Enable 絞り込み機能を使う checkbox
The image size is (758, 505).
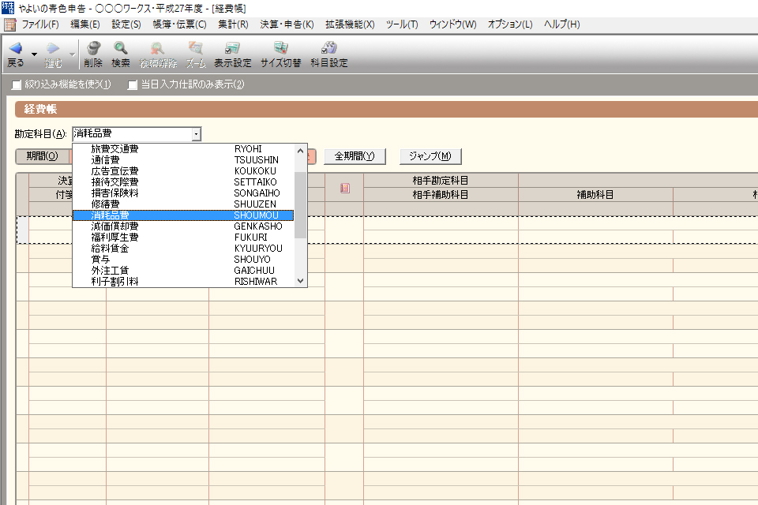click(17, 85)
